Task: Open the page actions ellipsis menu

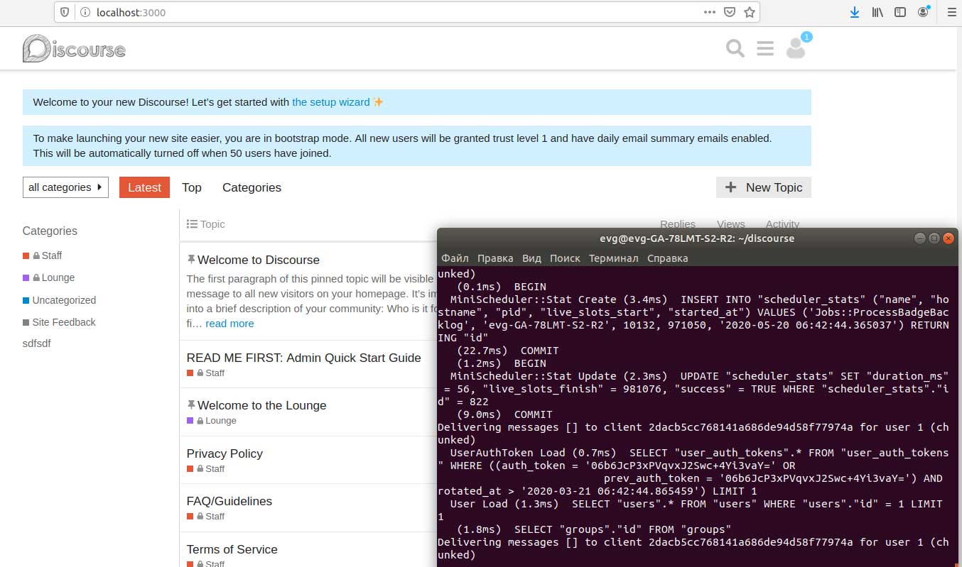Action: click(x=710, y=12)
